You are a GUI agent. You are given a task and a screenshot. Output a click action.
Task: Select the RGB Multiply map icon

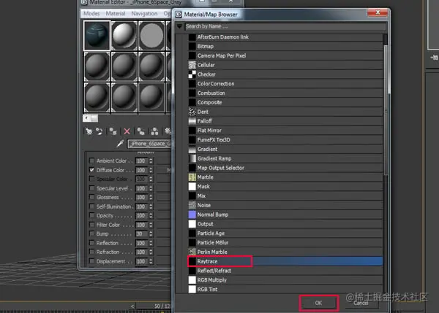click(192, 280)
